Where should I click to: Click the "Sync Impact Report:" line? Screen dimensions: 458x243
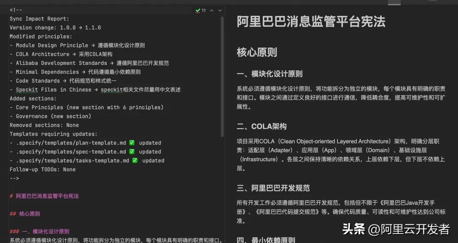39,19
